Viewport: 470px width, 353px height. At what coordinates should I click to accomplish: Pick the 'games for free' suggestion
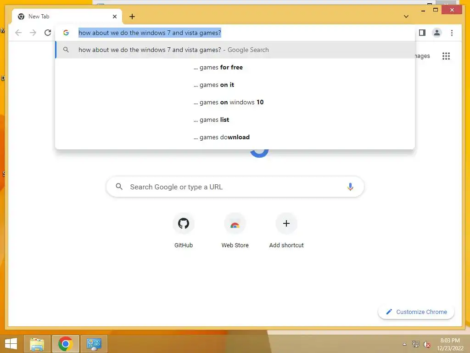click(235, 67)
